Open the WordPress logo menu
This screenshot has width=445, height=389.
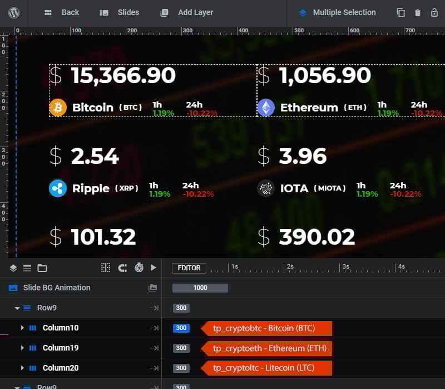pyautogui.click(x=13, y=13)
